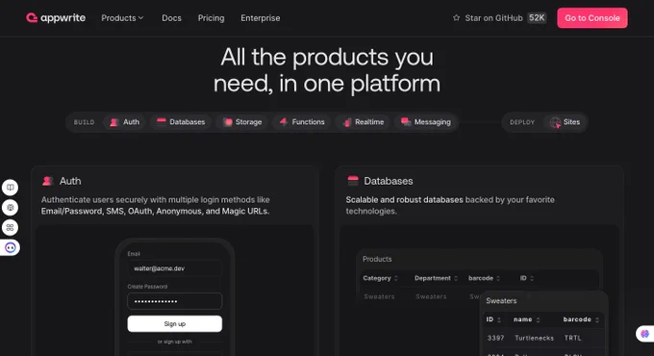
Task: Sort by Category column in Products
Action: click(x=381, y=278)
